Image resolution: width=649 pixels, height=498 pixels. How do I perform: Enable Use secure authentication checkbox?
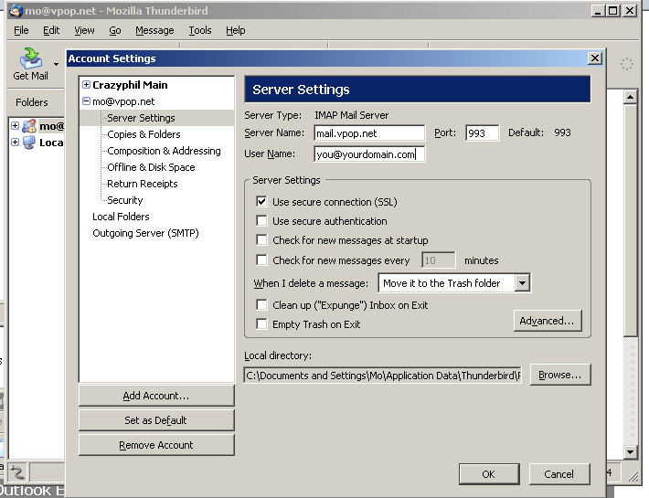(262, 221)
